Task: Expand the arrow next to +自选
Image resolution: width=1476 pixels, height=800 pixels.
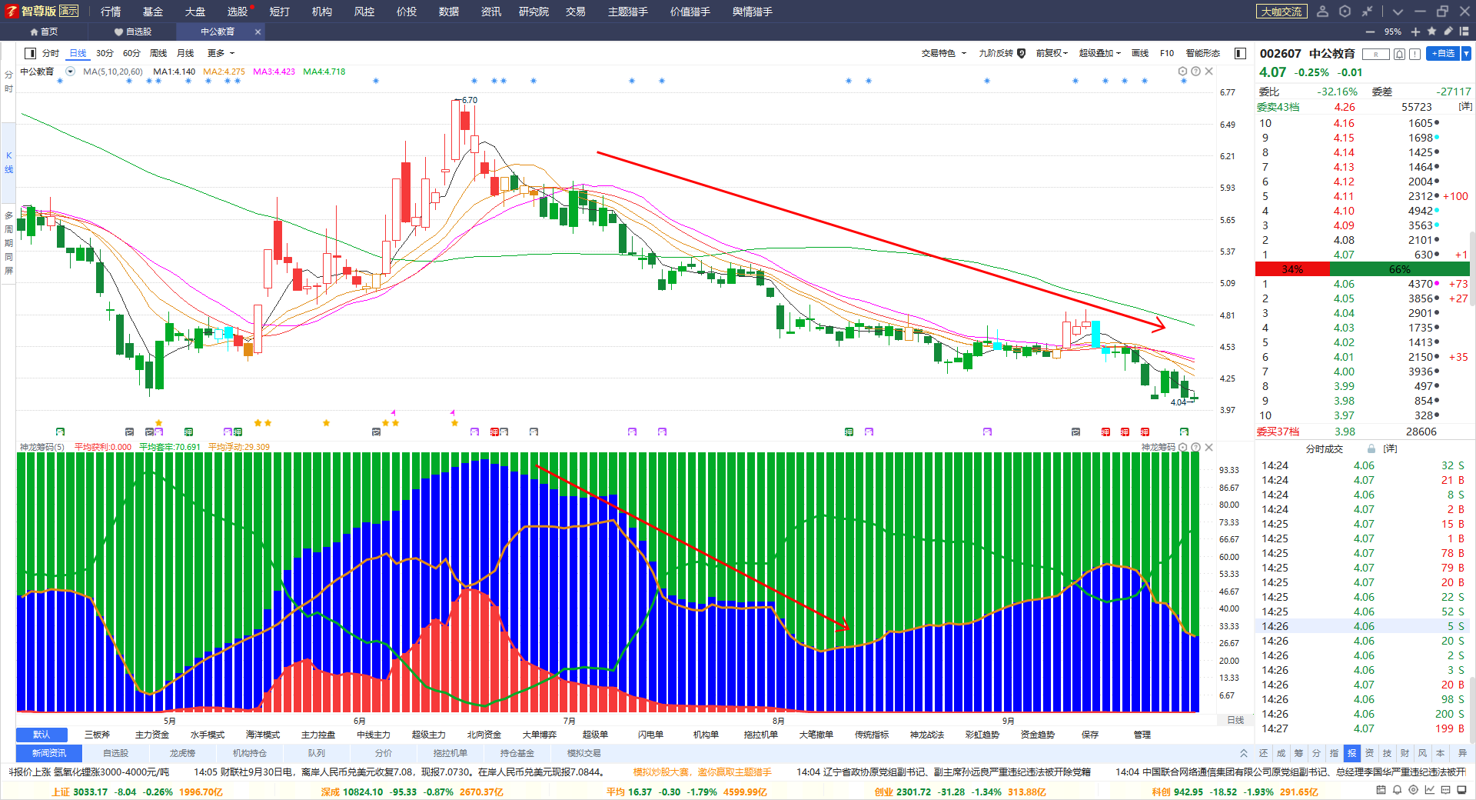Action: click(x=1466, y=53)
